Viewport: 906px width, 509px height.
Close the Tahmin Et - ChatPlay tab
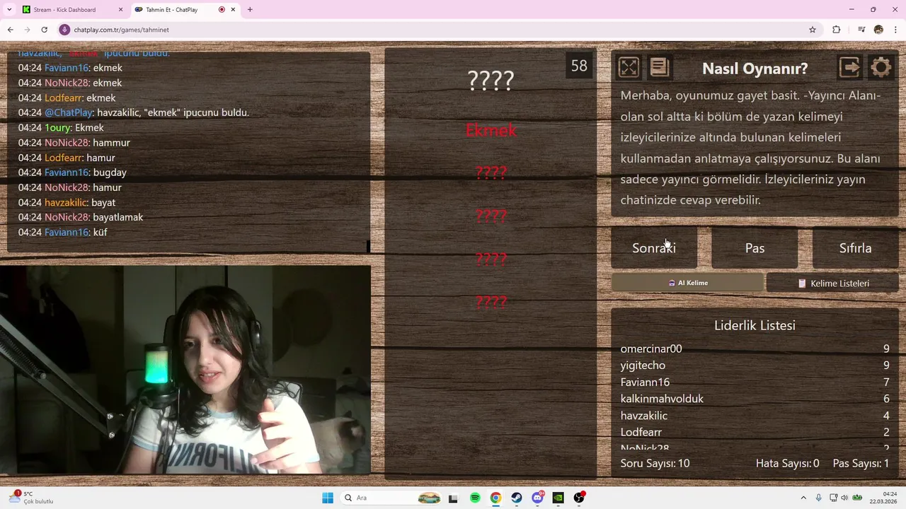pyautogui.click(x=234, y=10)
